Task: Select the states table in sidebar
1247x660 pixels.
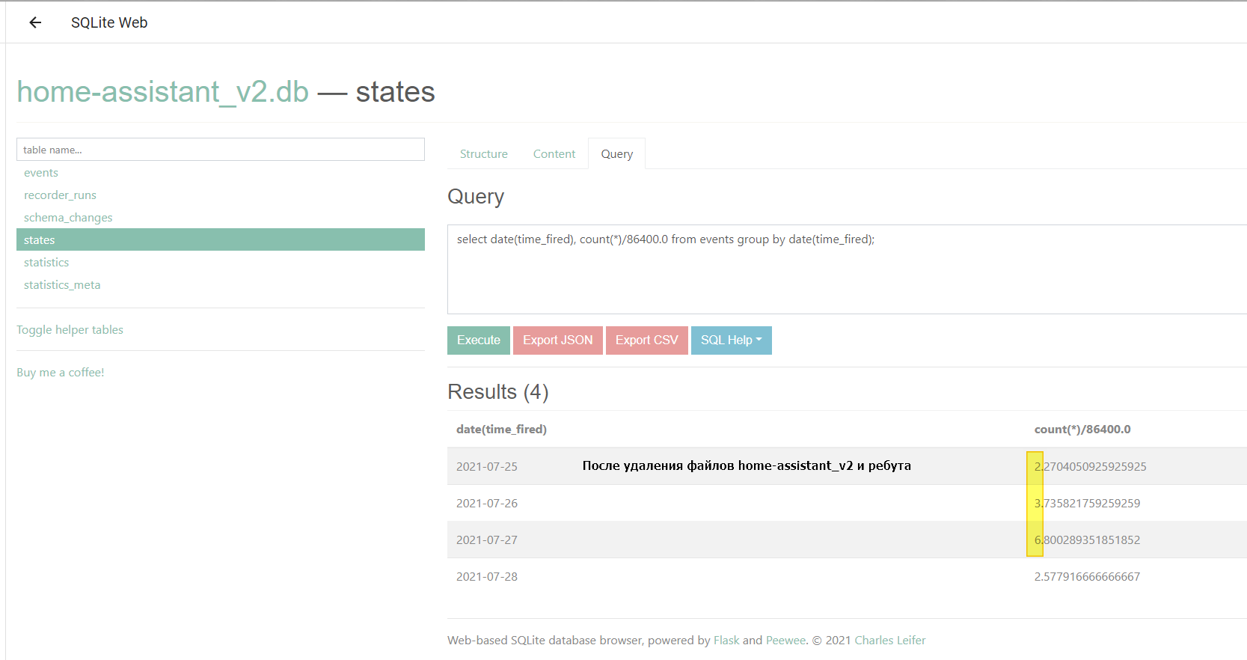Action: click(221, 239)
